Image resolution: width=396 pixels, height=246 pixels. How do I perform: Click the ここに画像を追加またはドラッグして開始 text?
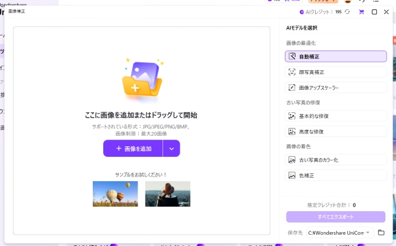click(141, 115)
